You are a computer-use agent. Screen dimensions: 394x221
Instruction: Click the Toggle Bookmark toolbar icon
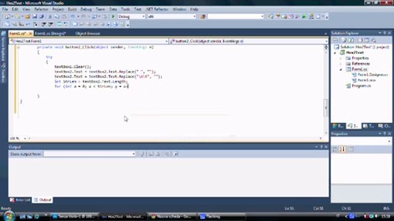tap(74, 25)
